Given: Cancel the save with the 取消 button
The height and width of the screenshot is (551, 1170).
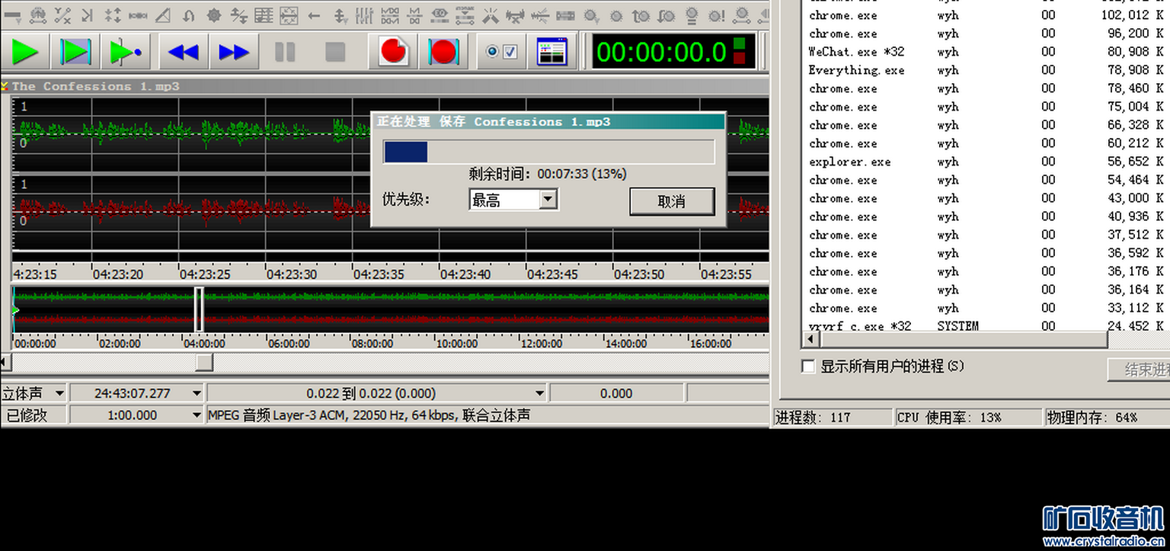Looking at the screenshot, I should tap(672, 201).
